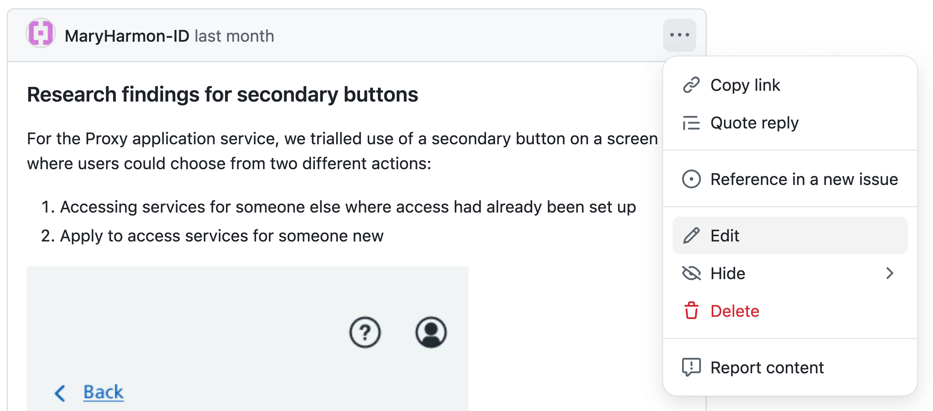This screenshot has width=933, height=411.
Task: Click the Edit pencil icon
Action: 692,235
